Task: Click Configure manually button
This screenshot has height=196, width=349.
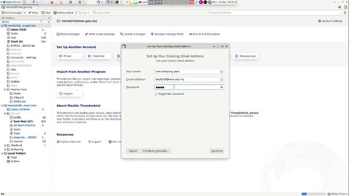Action: (156, 151)
